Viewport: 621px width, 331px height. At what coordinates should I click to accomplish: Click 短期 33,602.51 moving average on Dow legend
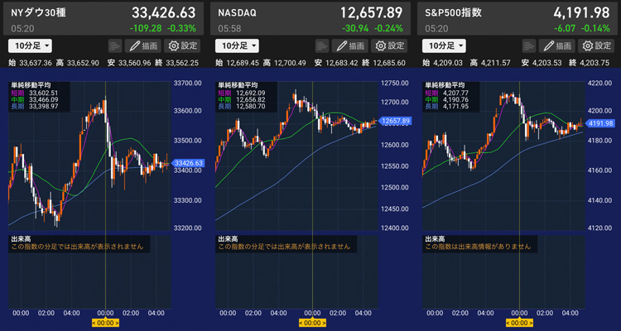pyautogui.click(x=36, y=93)
